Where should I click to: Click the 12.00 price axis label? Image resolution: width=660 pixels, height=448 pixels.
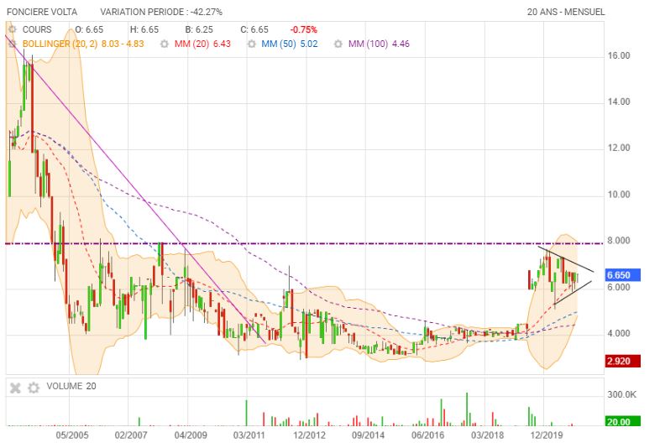(x=618, y=148)
